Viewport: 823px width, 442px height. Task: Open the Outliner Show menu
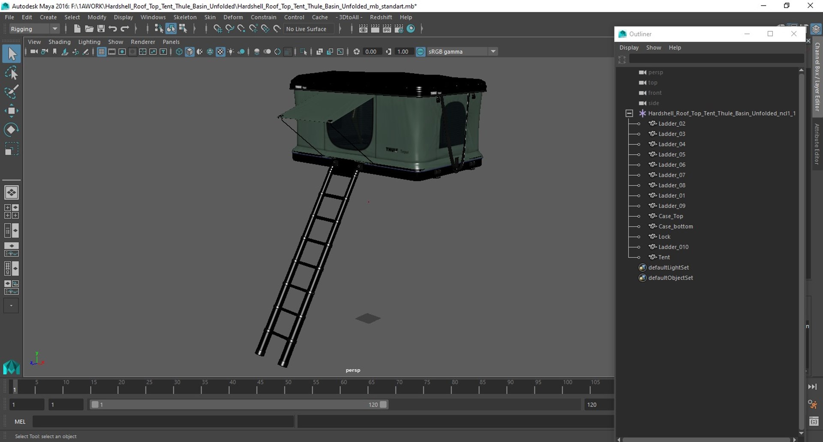(x=653, y=48)
